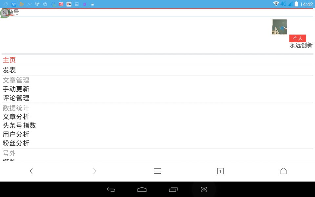
Task: Click the 头条号 logo
Action: [x=10, y=12]
